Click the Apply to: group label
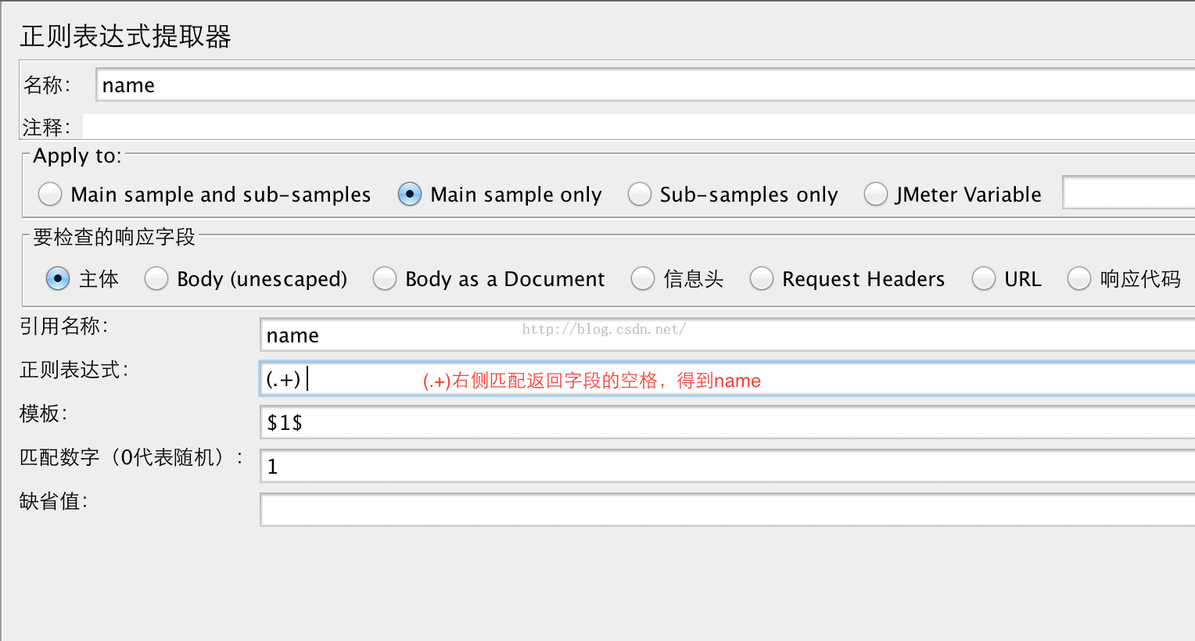 pyautogui.click(x=77, y=156)
